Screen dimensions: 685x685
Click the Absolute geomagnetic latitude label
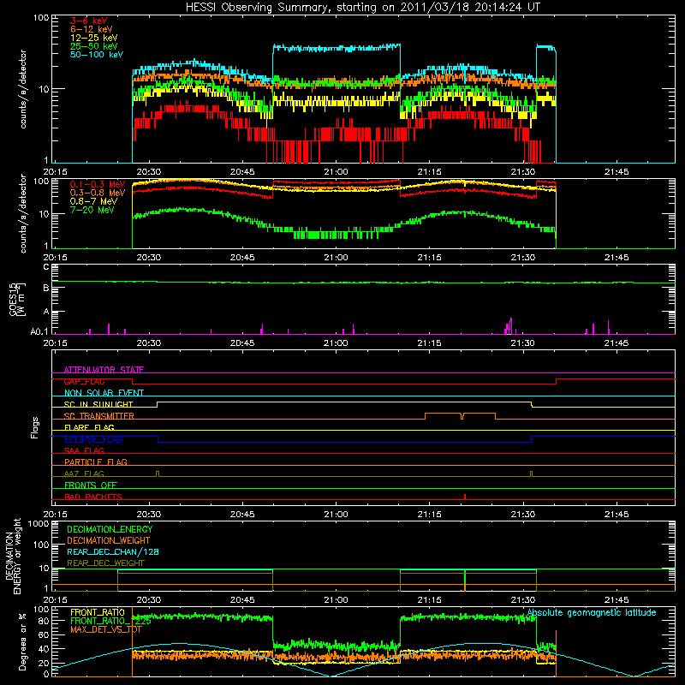[x=592, y=612]
